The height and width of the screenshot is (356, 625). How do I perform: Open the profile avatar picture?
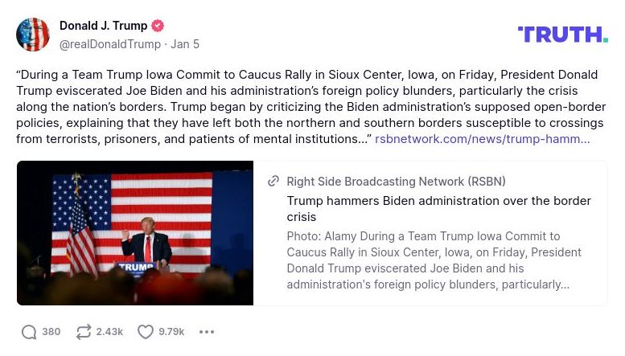point(33,35)
